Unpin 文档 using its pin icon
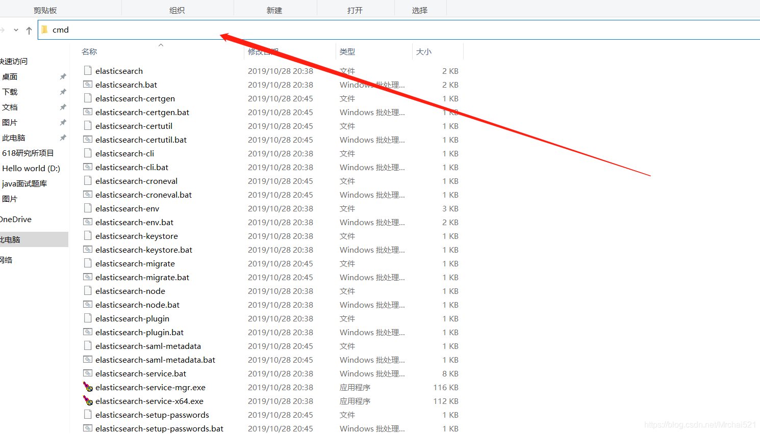Viewport: 760px width, 434px height. tap(63, 107)
